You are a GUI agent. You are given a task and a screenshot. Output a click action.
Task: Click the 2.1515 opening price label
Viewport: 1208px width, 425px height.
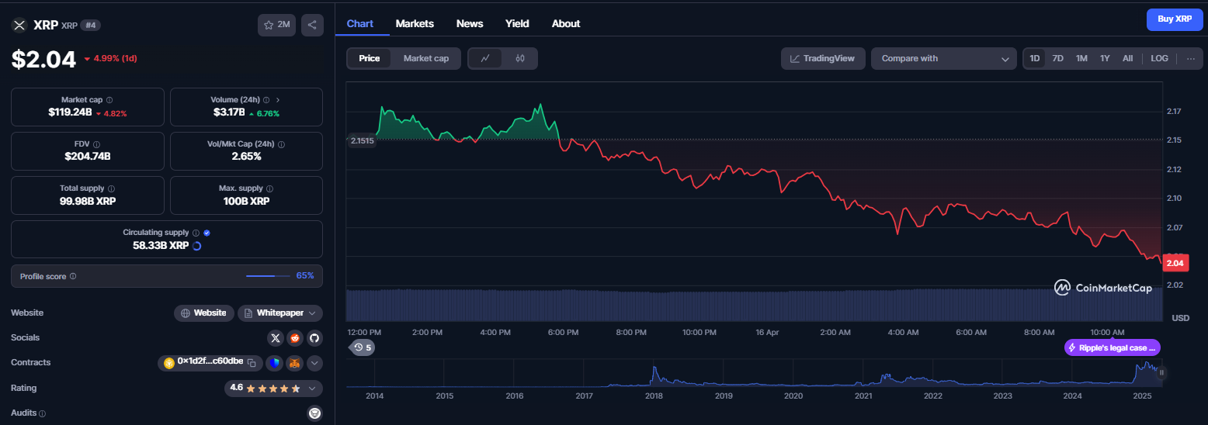tap(362, 140)
